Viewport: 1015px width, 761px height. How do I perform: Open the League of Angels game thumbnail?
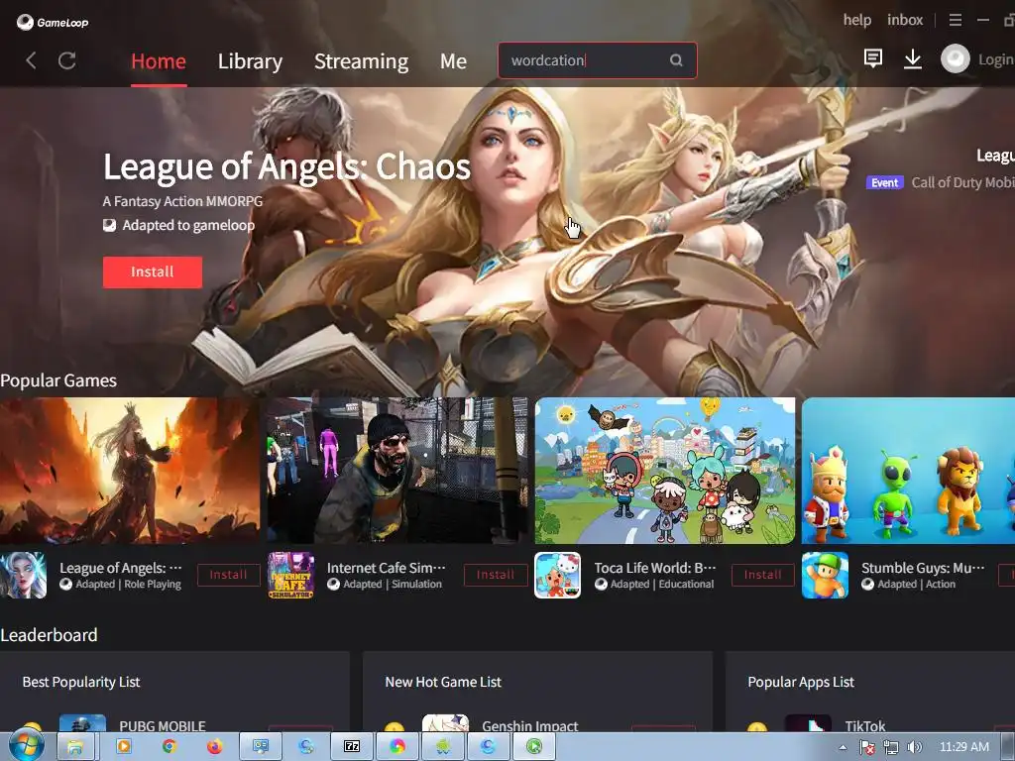[x=130, y=471]
